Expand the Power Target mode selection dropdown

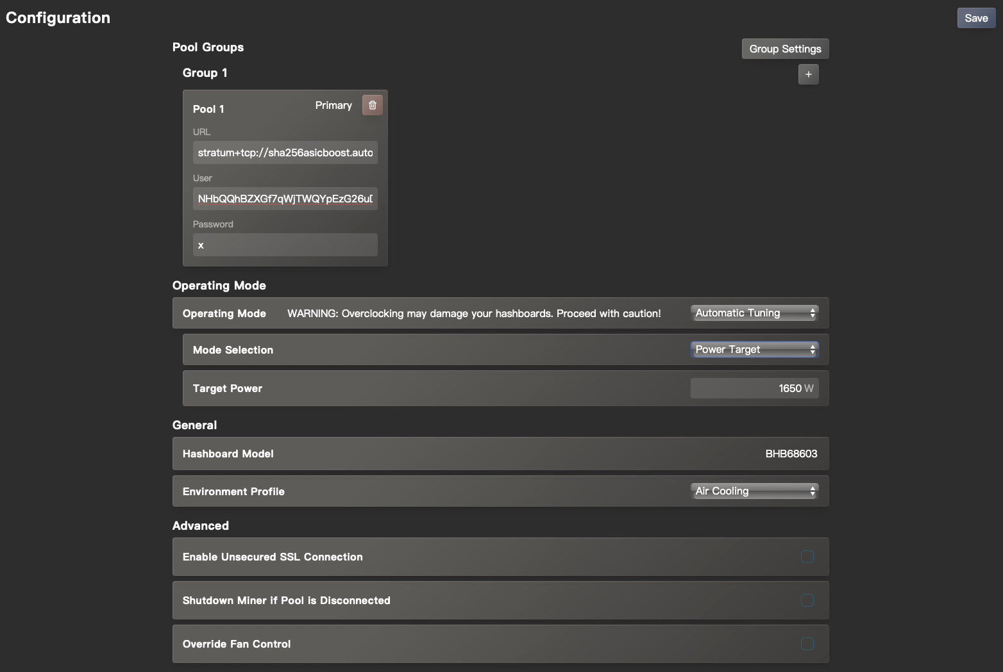point(754,349)
